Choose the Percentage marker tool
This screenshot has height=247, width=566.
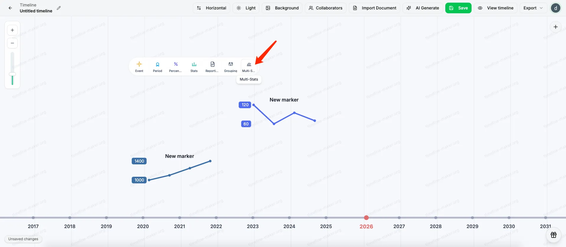pos(176,67)
